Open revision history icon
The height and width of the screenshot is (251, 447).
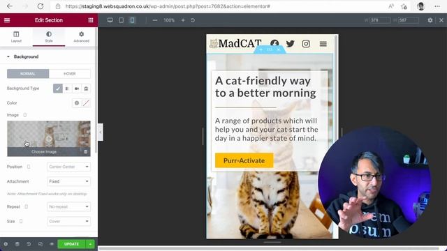29,244
